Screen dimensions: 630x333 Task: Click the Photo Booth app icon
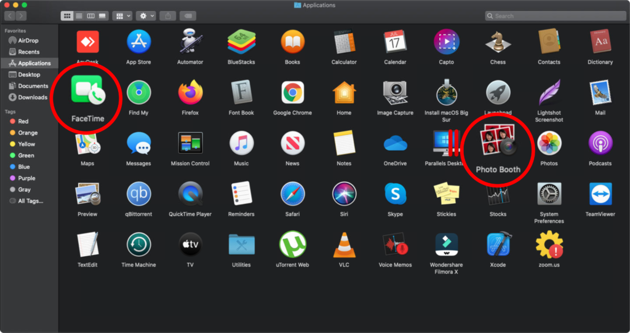click(498, 139)
